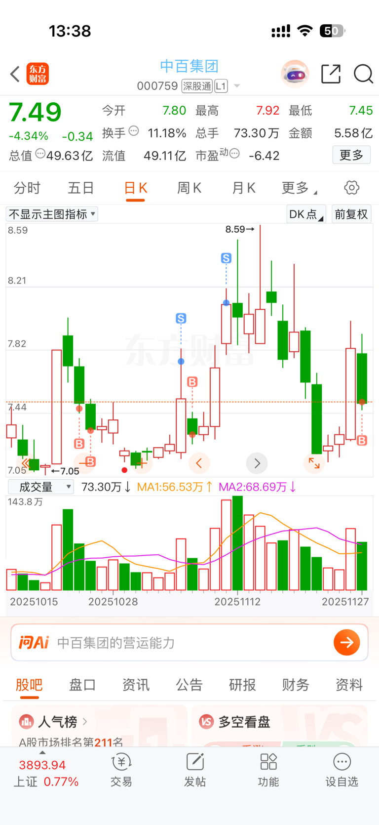379x825 pixels.
Task: Submit AI question with orange arrow button
Action: (346, 642)
